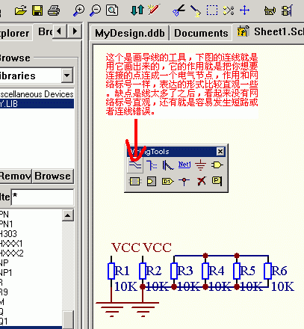Viewport: 304px width, 329px height.
Task: Click the Browse library button
Action: click(x=53, y=176)
